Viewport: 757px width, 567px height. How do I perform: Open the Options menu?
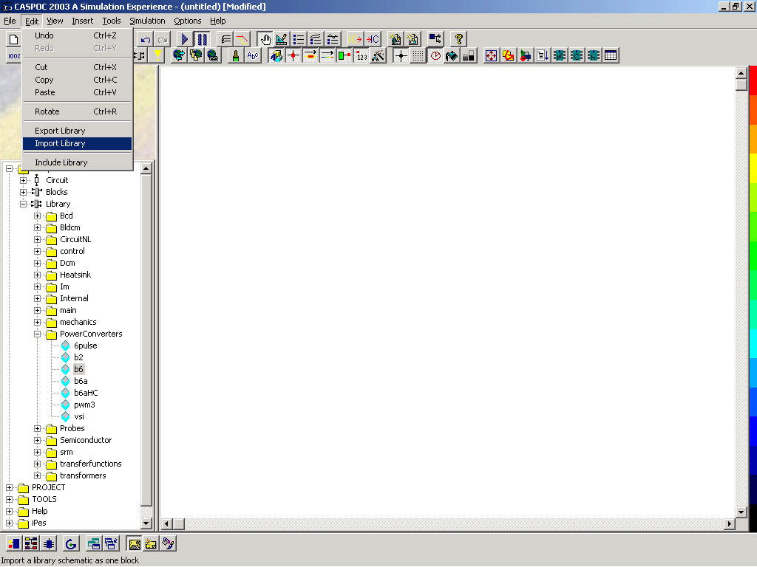coord(187,21)
